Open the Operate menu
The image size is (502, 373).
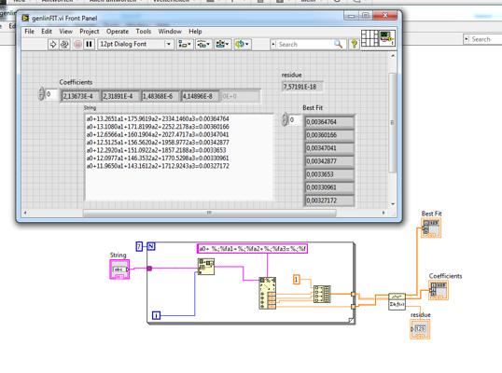[x=118, y=32]
